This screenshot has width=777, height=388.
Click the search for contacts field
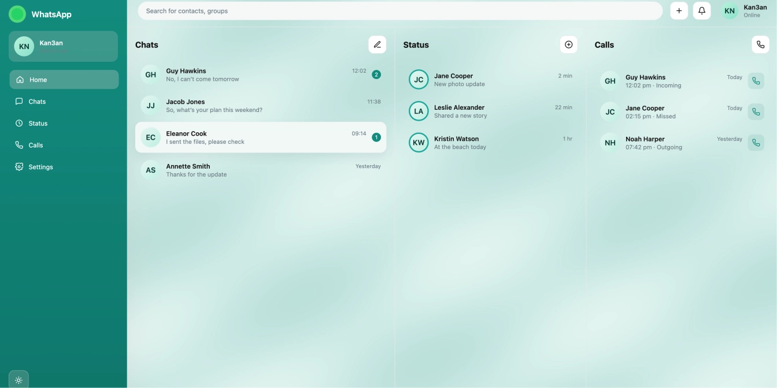[400, 10]
